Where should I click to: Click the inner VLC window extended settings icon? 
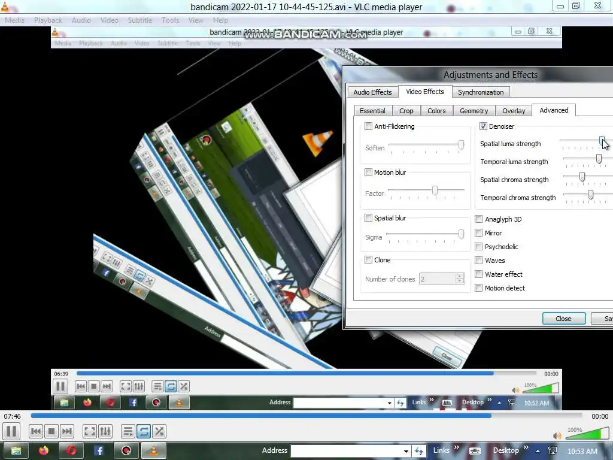138,386
